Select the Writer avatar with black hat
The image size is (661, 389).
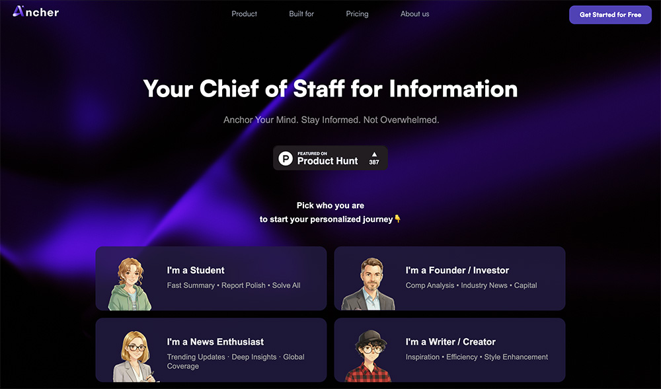(368, 356)
